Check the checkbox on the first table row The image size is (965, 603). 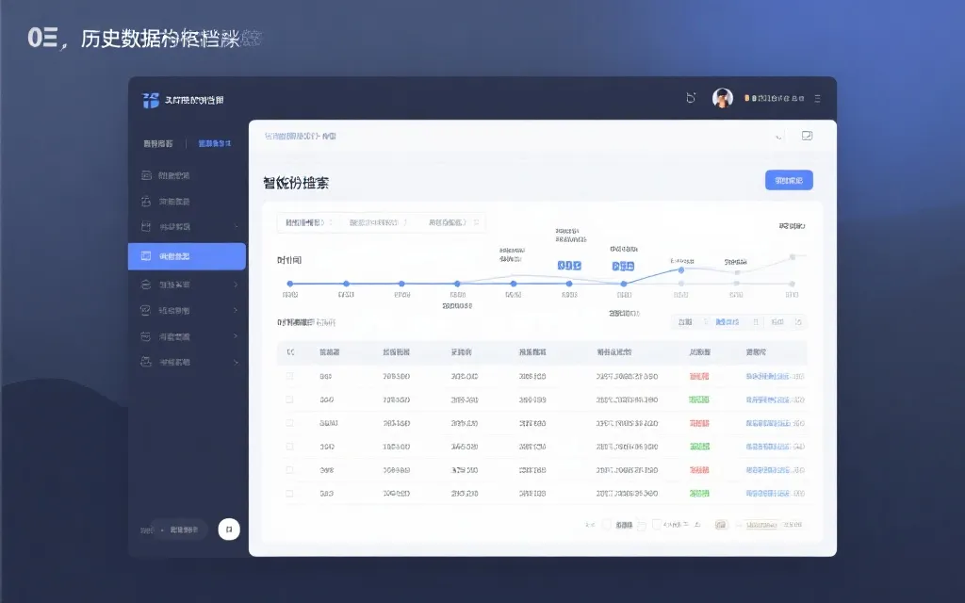(288, 376)
